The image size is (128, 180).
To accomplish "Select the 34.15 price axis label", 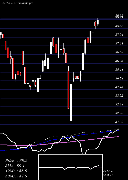I will 119,87.
